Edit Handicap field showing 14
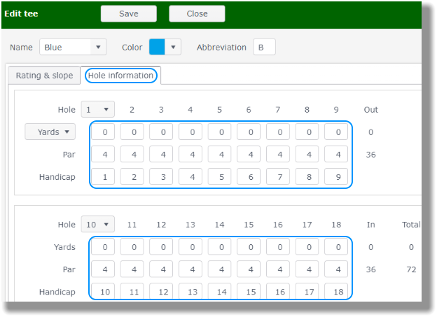Image resolution: width=437 pixels, height=317 pixels. click(x=220, y=291)
